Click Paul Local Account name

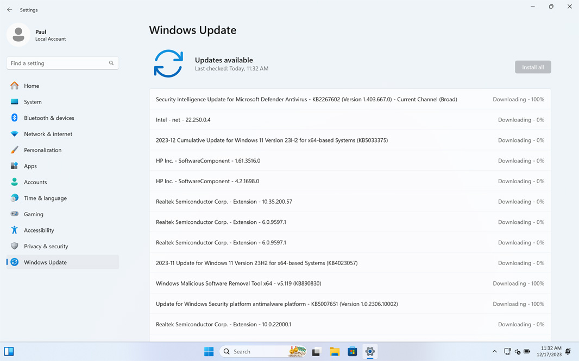click(51, 35)
